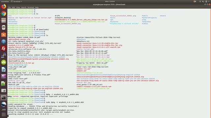The image size is (211, 118).
Task: Click 'atlassian-jira-software-7.12.3-x64.bin' file name
Action: pos(27,49)
